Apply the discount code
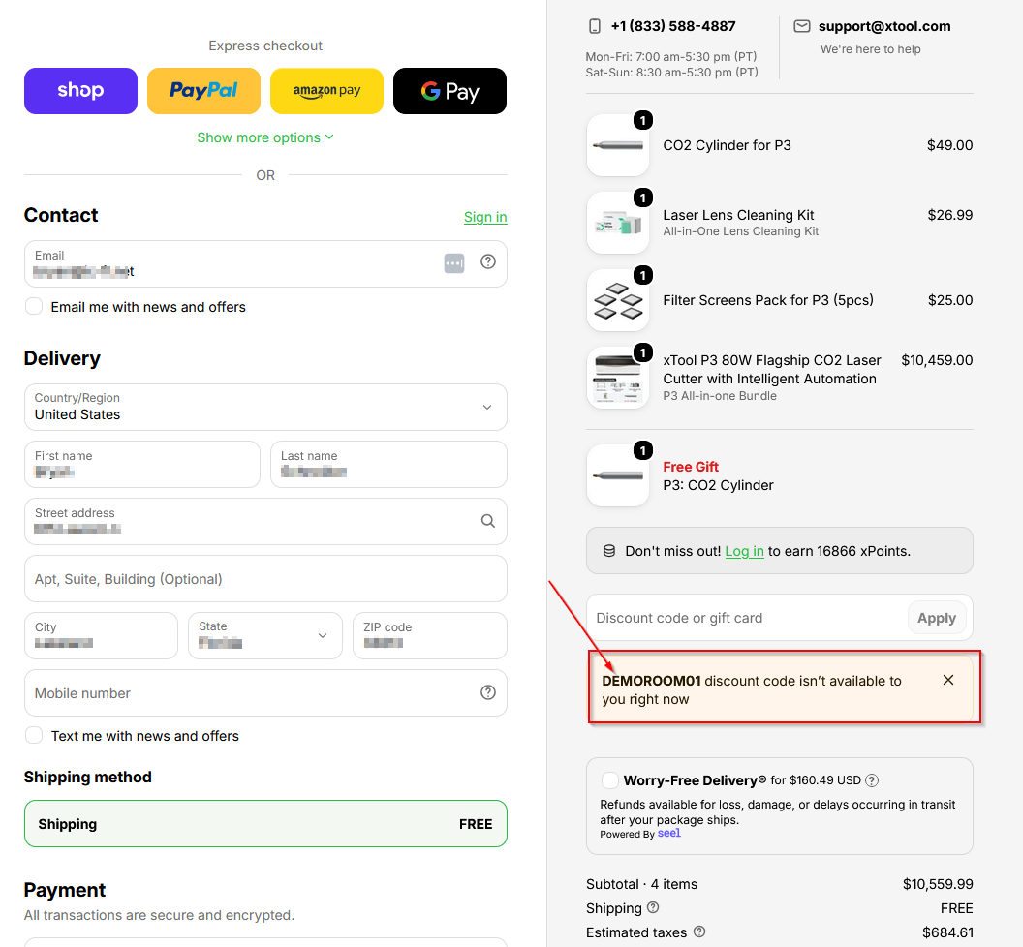The image size is (1023, 947). click(936, 618)
